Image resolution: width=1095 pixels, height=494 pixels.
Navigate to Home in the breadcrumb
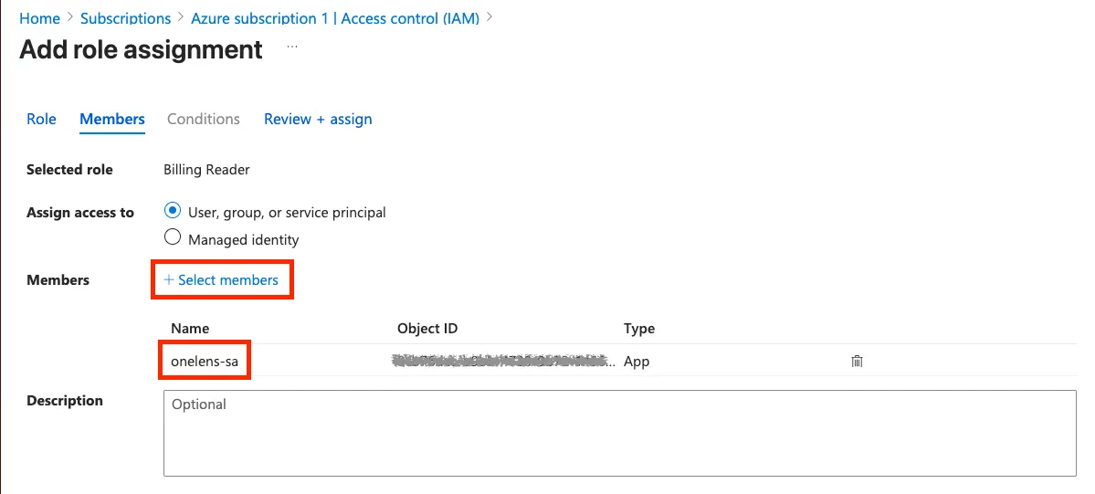[39, 18]
